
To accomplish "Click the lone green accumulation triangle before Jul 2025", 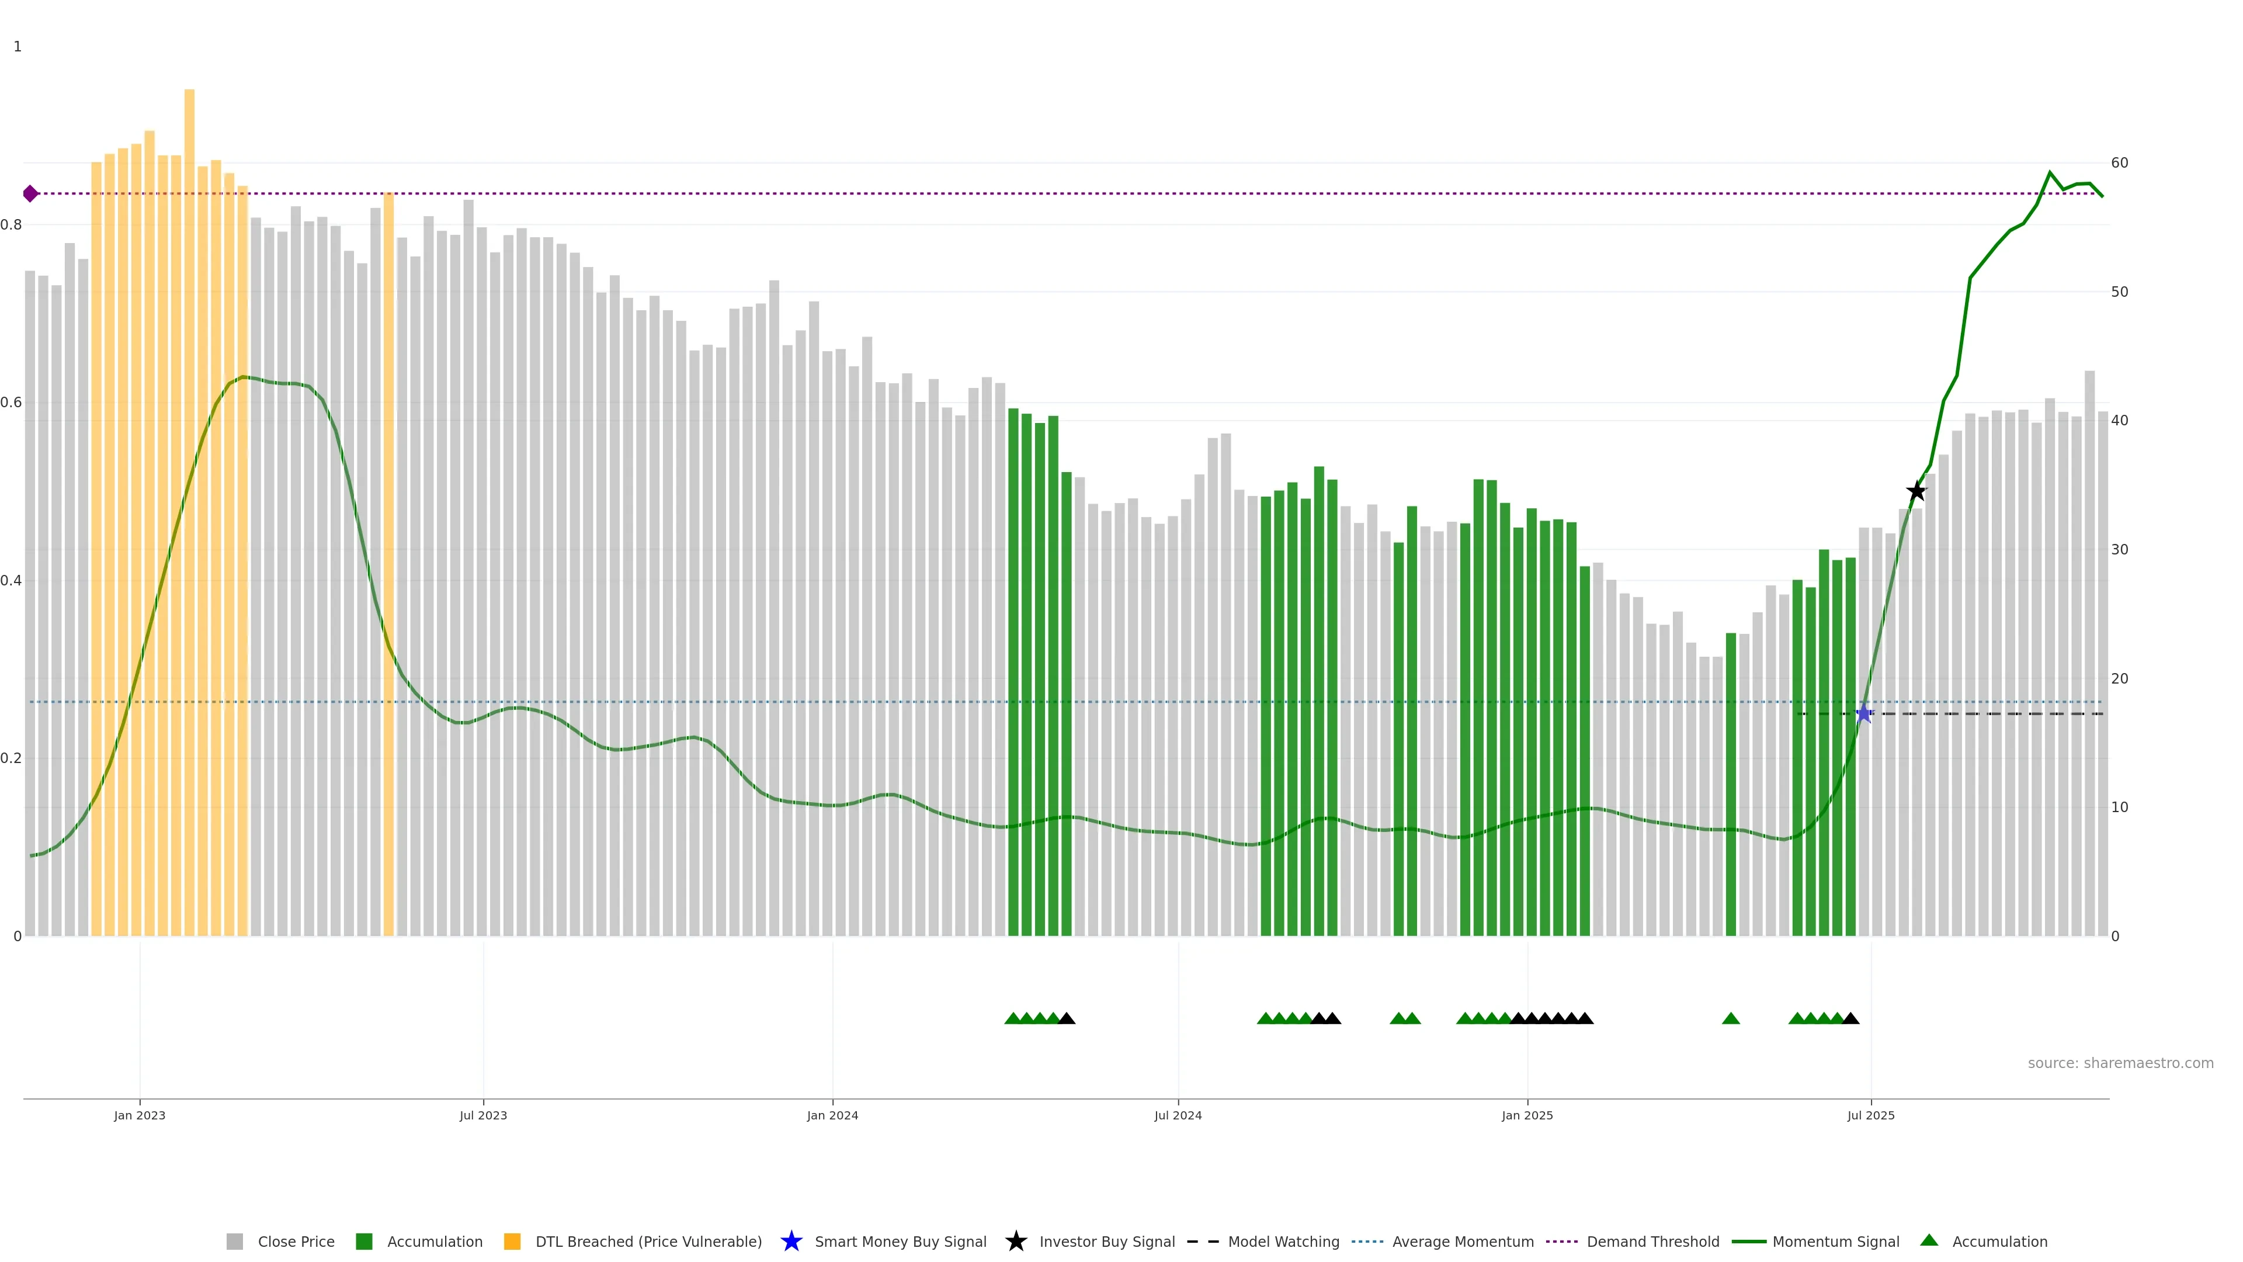I will pos(1731,1018).
